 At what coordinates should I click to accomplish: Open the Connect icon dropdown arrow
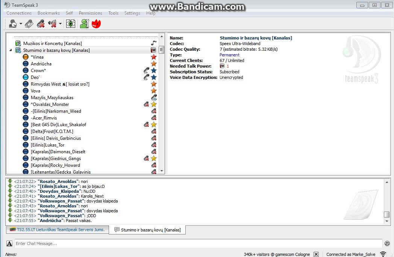pos(21,24)
